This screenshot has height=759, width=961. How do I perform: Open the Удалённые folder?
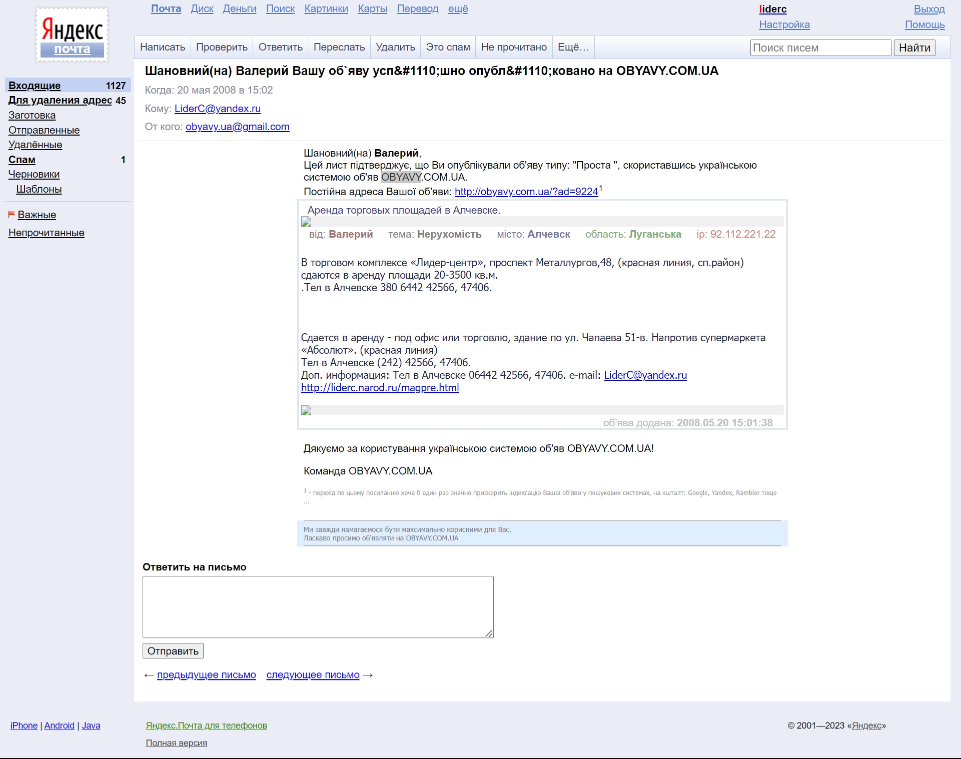click(x=36, y=145)
